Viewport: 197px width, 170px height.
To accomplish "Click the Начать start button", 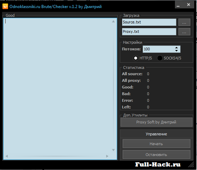I will [x=156, y=144].
